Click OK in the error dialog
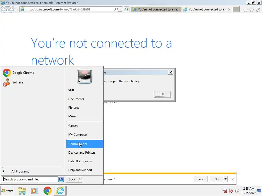The height and width of the screenshot is (196, 262). [162, 94]
